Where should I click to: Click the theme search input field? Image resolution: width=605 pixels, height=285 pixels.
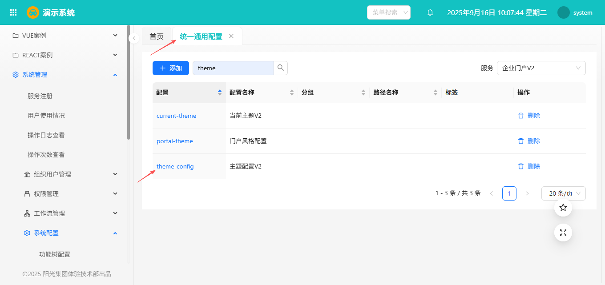click(233, 68)
